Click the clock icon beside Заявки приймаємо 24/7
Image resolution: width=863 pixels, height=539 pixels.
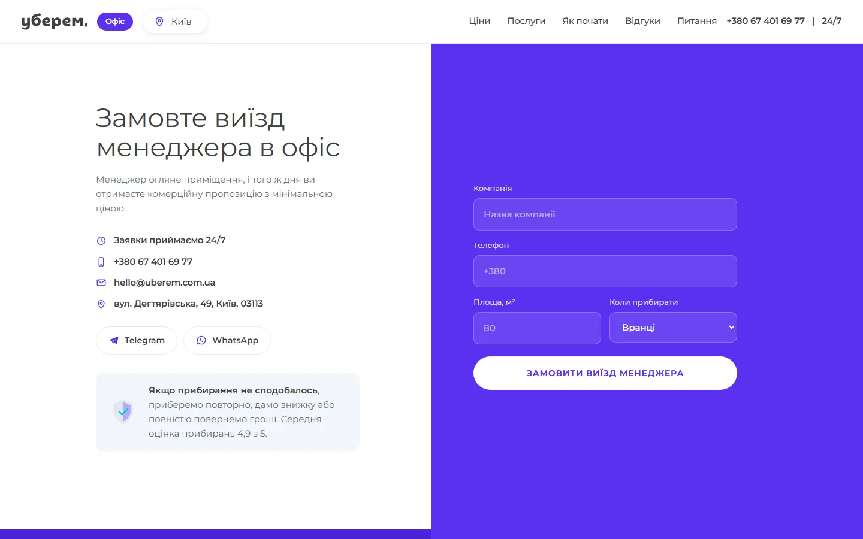click(101, 241)
